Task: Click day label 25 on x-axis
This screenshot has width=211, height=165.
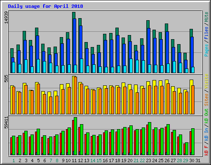Action: point(161,160)
